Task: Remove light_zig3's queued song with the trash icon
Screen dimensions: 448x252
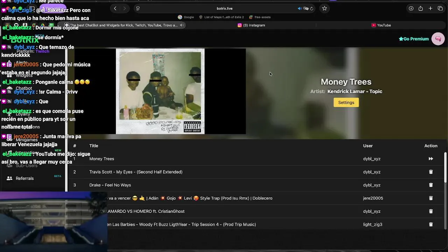Action: point(431,224)
